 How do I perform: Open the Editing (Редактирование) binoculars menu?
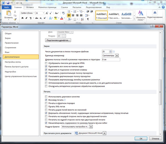point(155,15)
